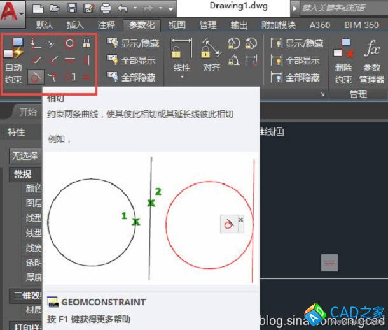This screenshot has height=330, width=388.
Task: Click the Save icon in quick access toolbar
Action: tap(72, 9)
